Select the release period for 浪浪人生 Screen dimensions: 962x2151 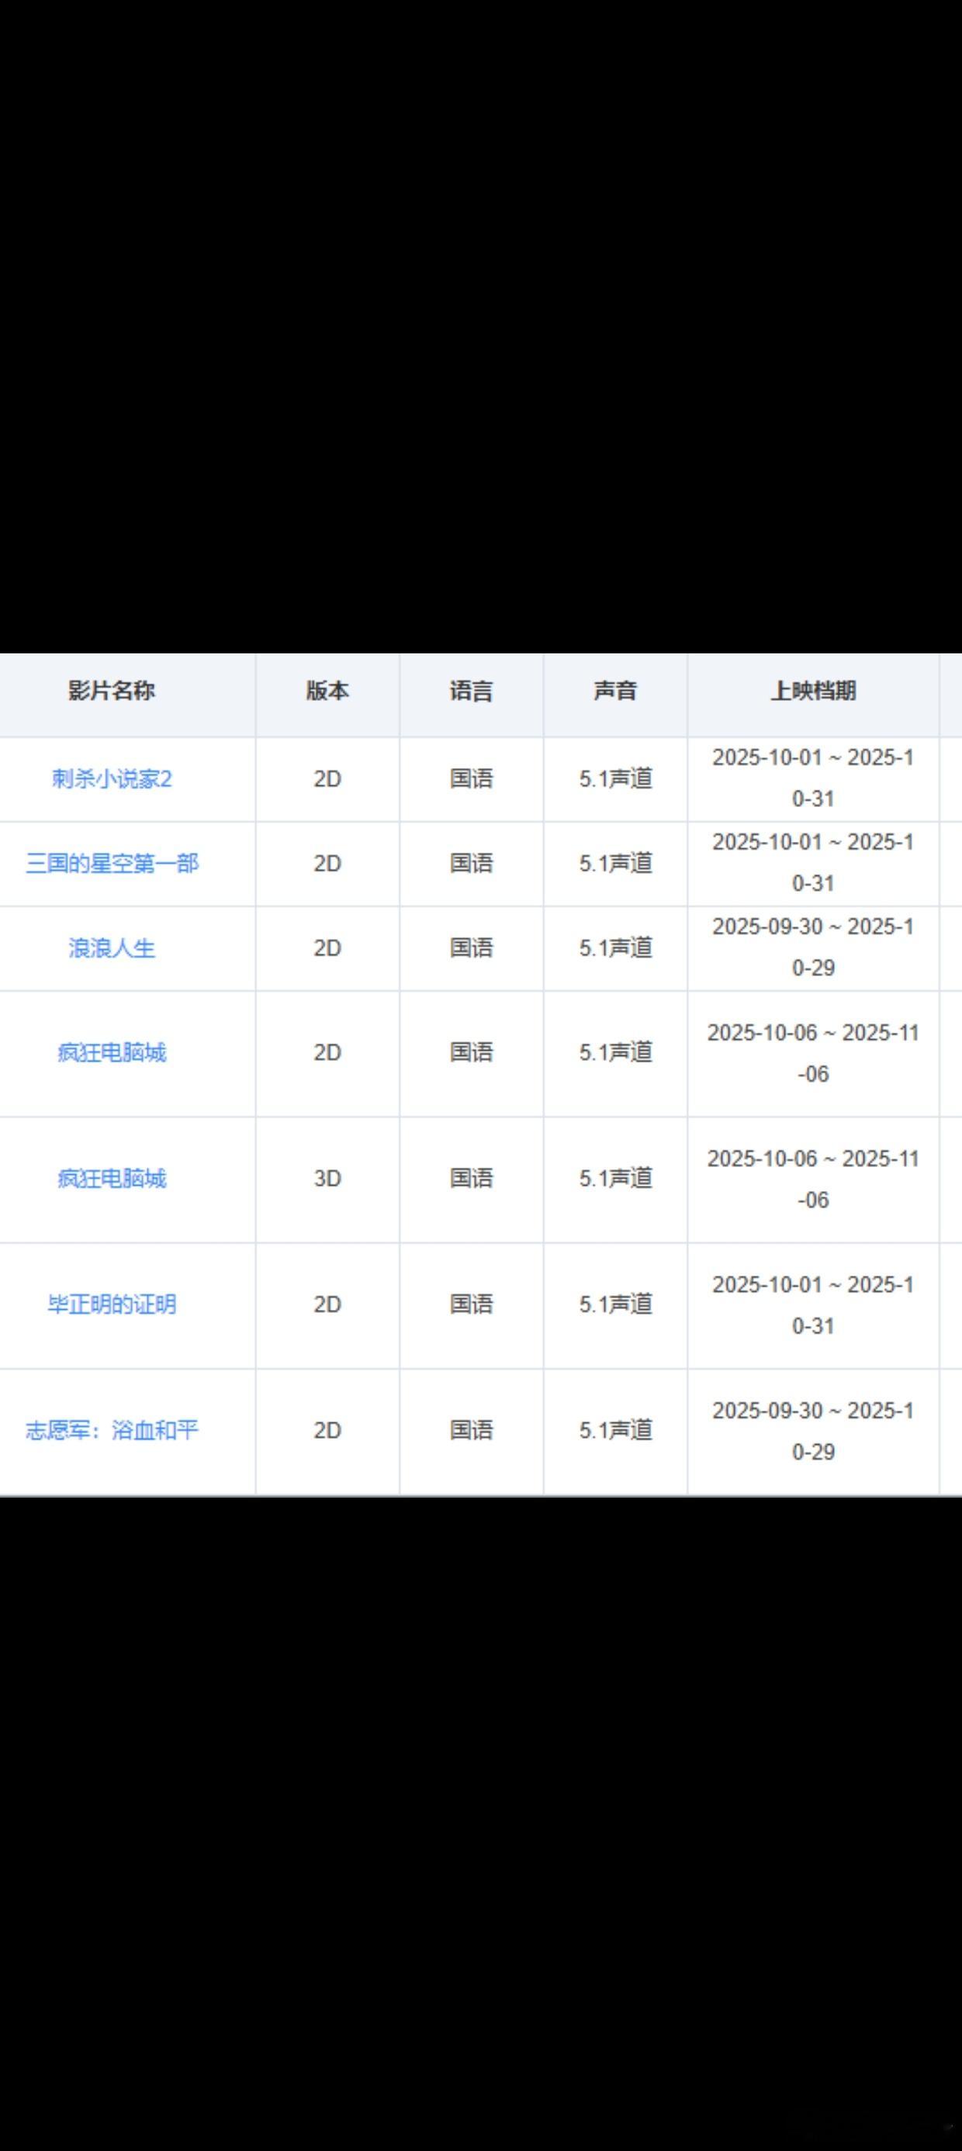(x=813, y=947)
